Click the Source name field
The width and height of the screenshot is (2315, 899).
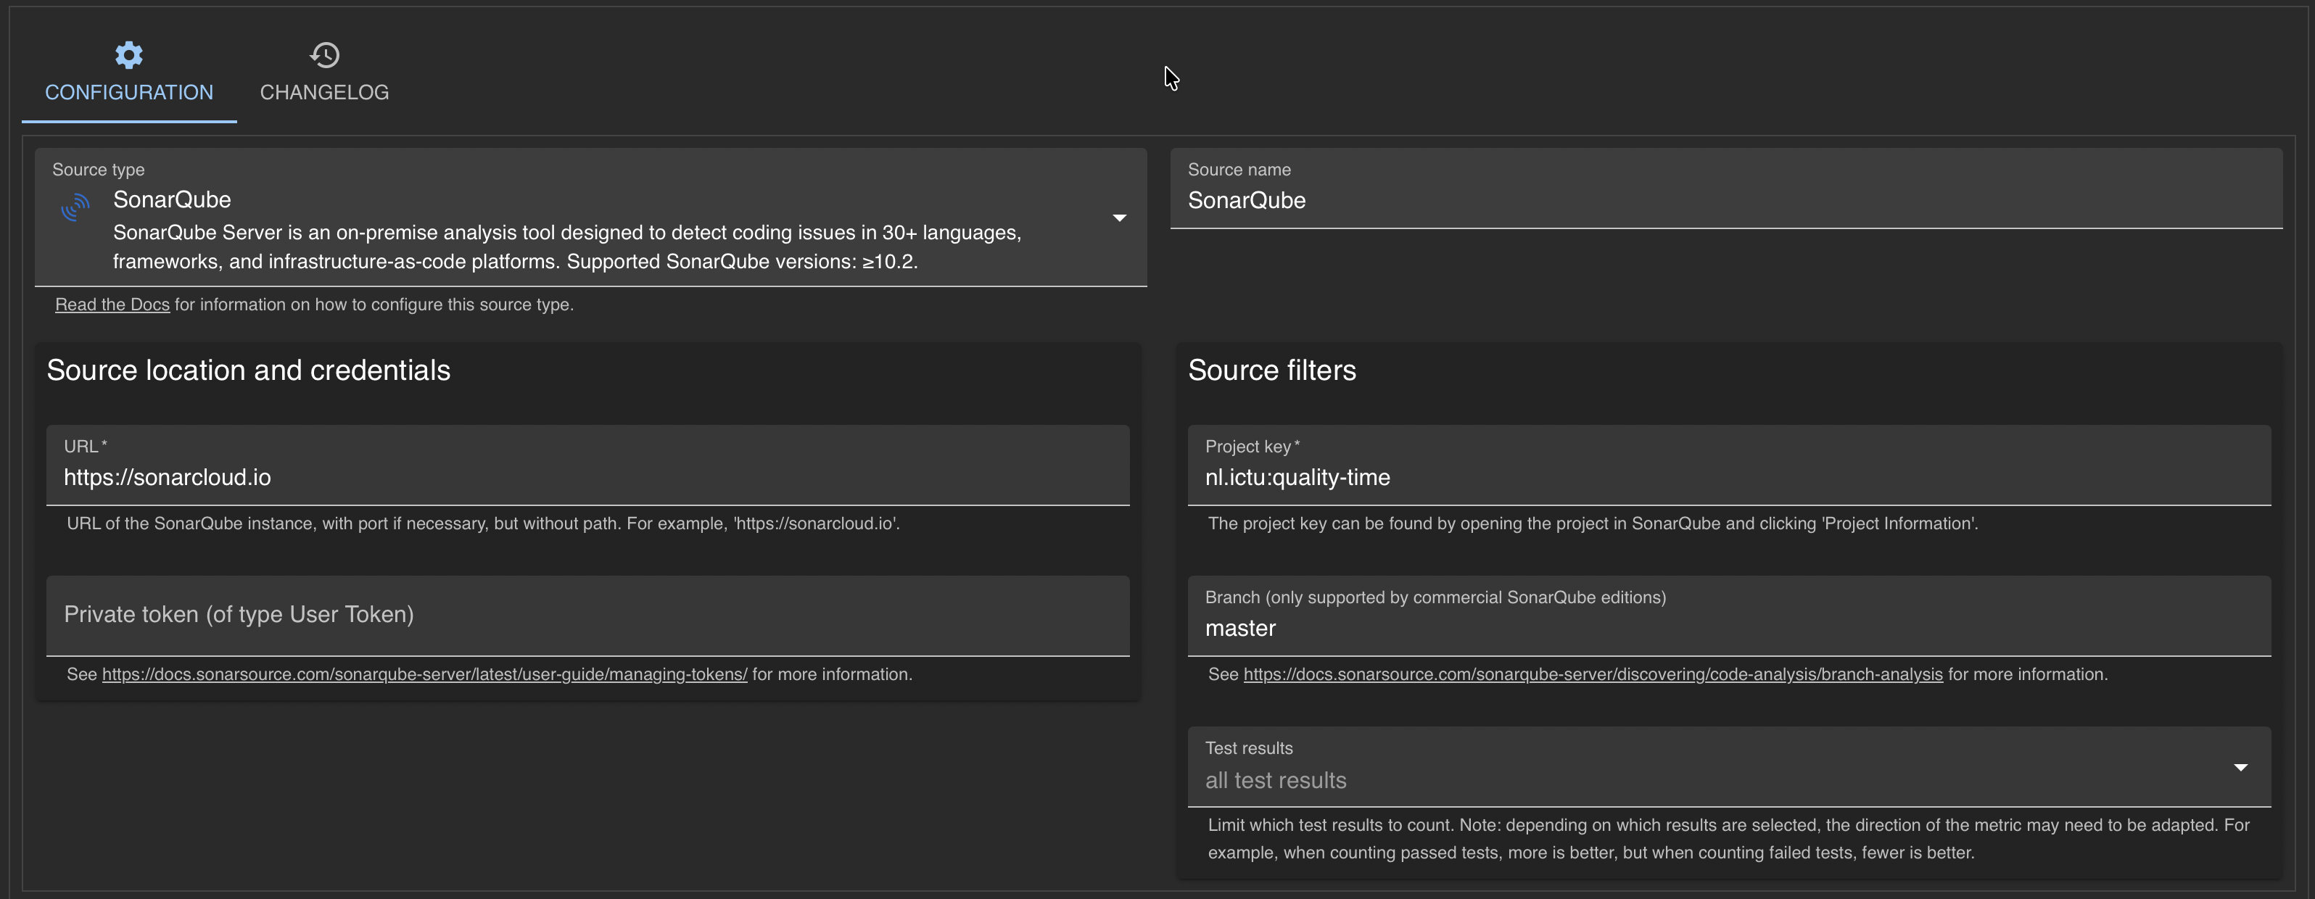click(1725, 188)
